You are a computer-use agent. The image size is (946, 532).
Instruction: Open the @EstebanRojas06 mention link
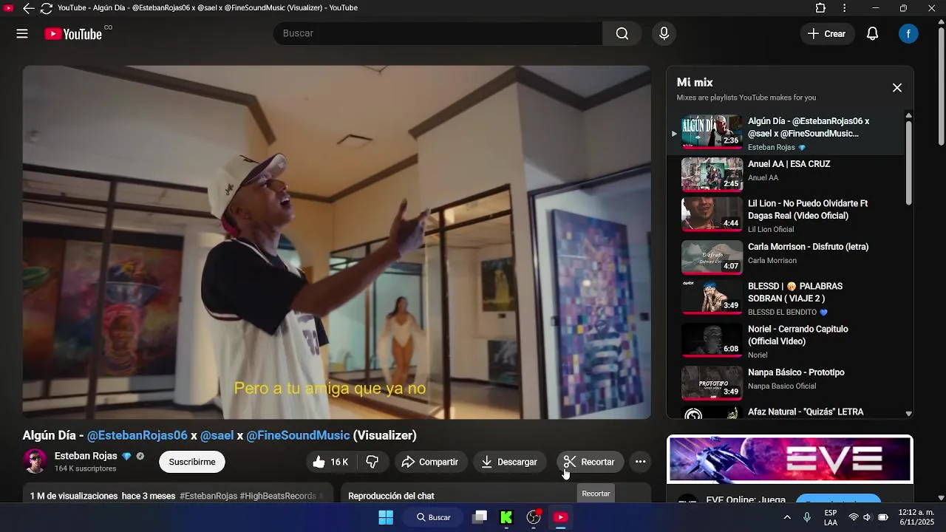click(137, 435)
